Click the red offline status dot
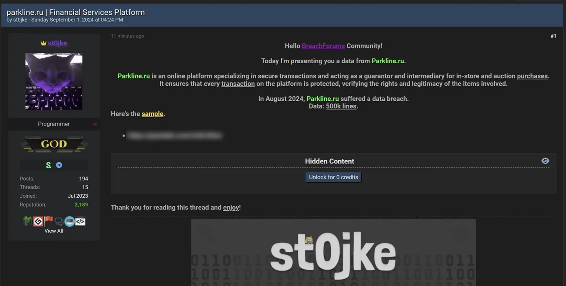566x286 pixels. click(x=95, y=124)
